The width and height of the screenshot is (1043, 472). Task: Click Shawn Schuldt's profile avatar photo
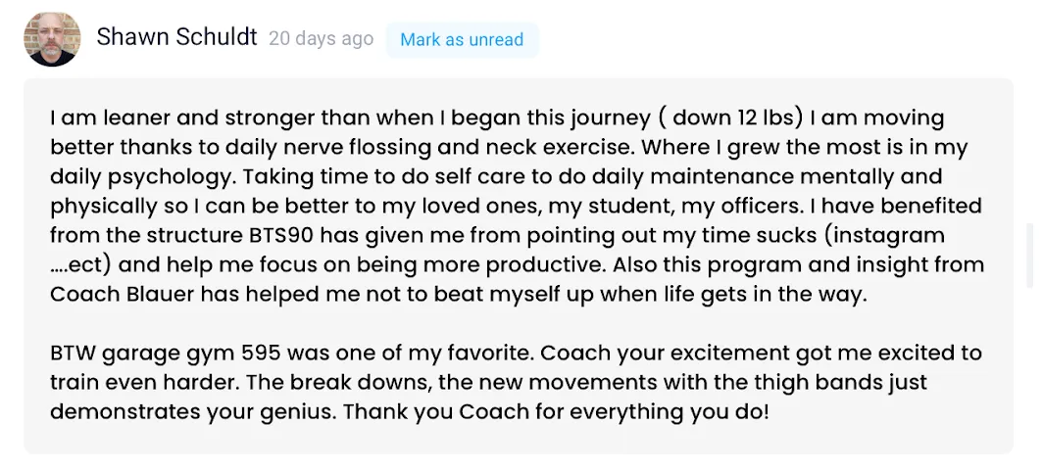52,39
